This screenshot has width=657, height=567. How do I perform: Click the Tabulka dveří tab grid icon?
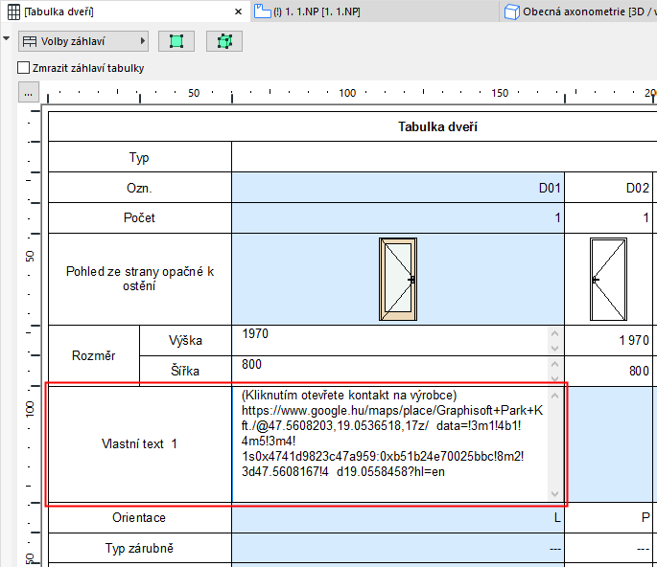point(13,11)
